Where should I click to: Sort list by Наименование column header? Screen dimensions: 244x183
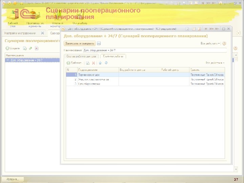32,55
